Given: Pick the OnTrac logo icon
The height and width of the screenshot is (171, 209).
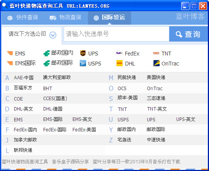Looking at the screenshot, I should (156, 63).
